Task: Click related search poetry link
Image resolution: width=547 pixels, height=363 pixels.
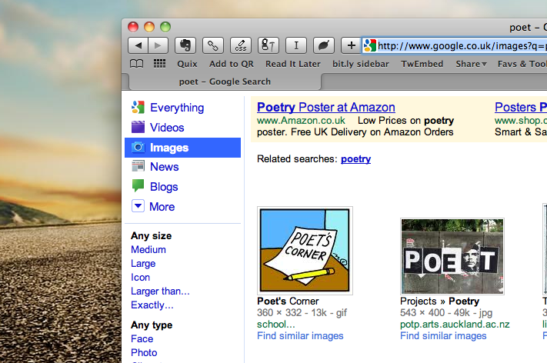Action: coord(355,159)
